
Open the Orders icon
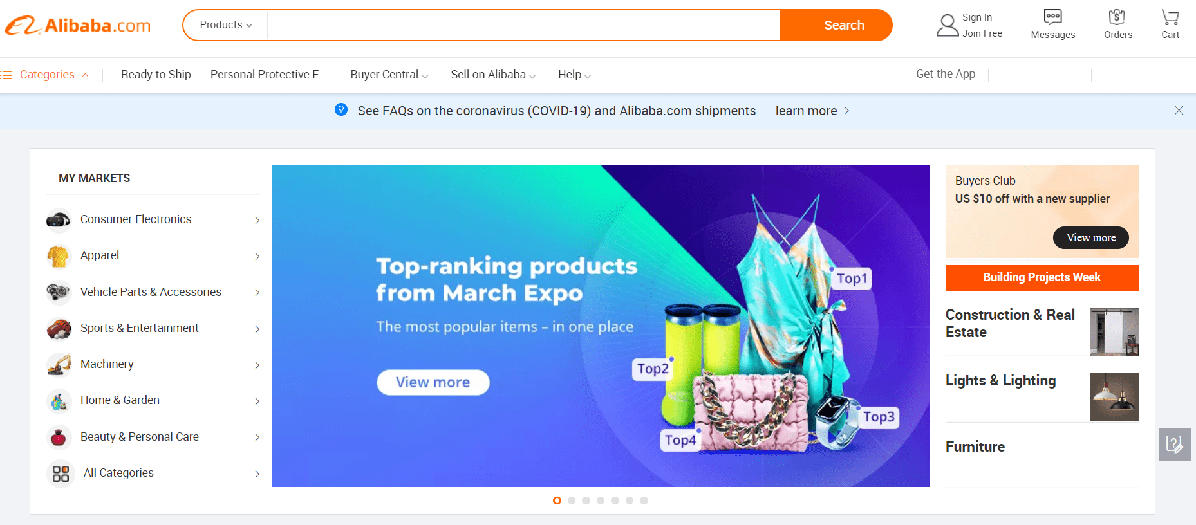tap(1117, 17)
